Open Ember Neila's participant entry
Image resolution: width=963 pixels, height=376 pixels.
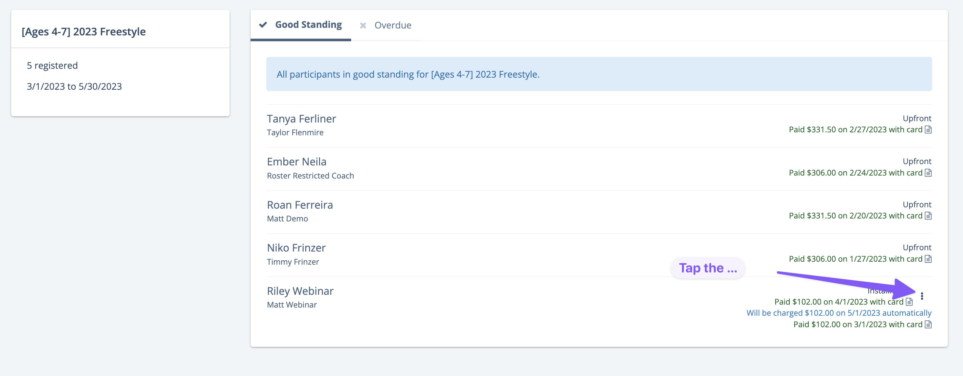point(296,162)
